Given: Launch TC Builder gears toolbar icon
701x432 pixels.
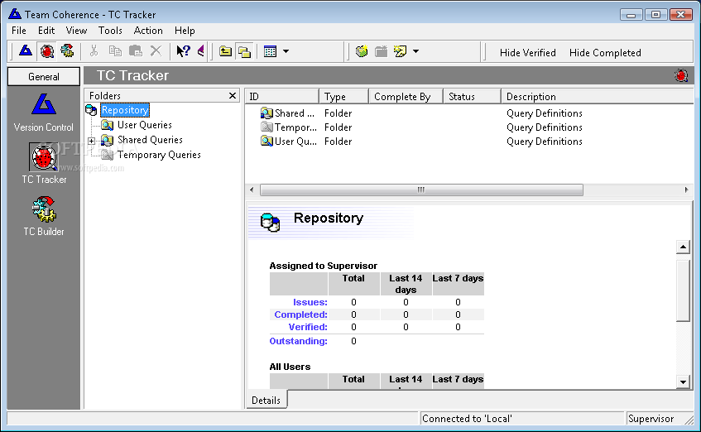Looking at the screenshot, I should point(68,51).
